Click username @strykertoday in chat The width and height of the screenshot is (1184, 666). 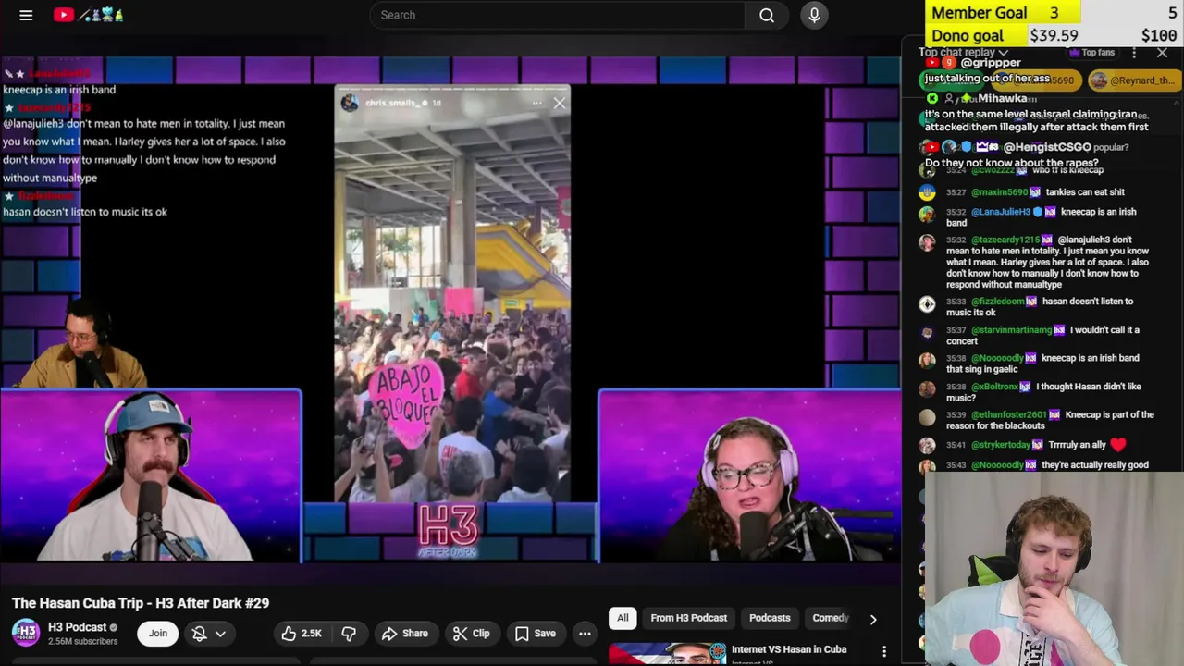1000,445
